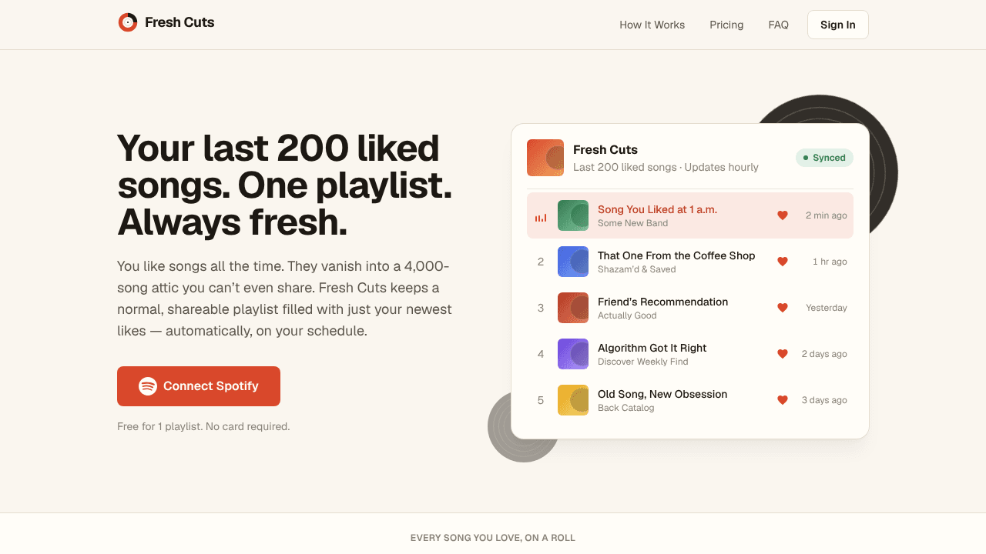Open the Fresh Cuts playlist cover art
The height and width of the screenshot is (554, 986).
point(545,158)
